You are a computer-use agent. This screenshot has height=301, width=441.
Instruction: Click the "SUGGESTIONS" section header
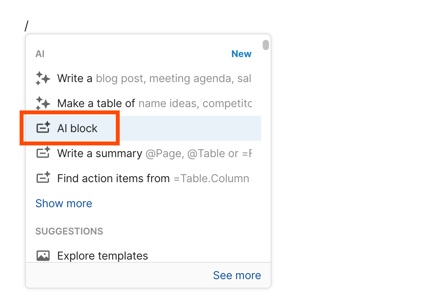69,231
